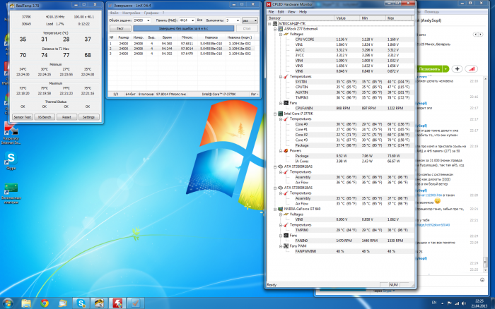Image resolution: width=495 pixels, height=309 pixels.
Task: Click the flame Powers icon under Intel Core
Action: pos(286,151)
